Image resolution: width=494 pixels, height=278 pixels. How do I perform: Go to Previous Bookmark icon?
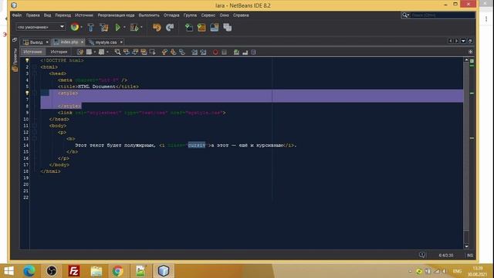pyautogui.click(x=164, y=52)
